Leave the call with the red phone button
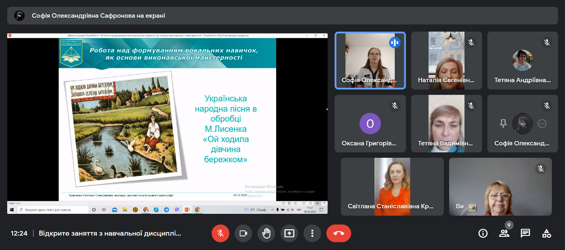 point(339,233)
